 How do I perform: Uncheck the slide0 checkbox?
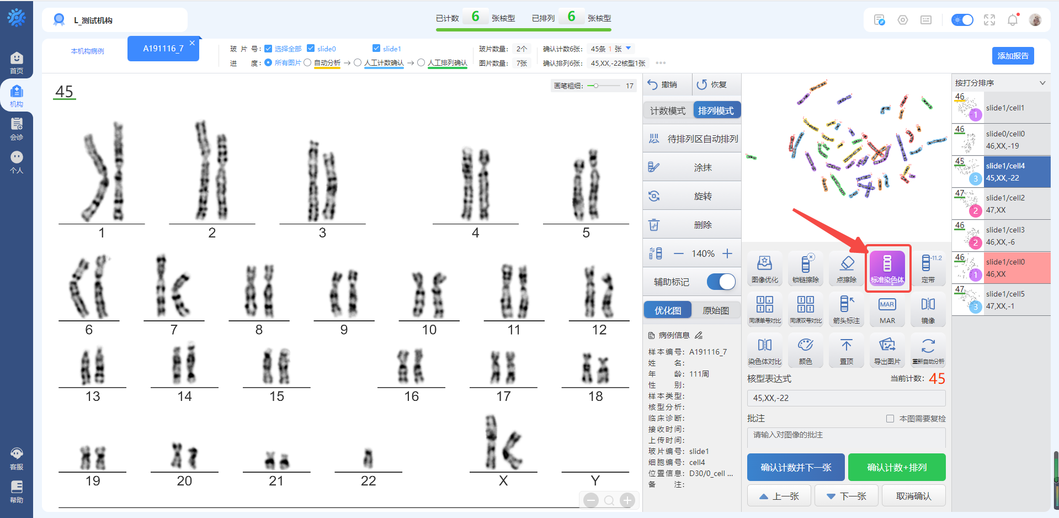(x=311, y=49)
